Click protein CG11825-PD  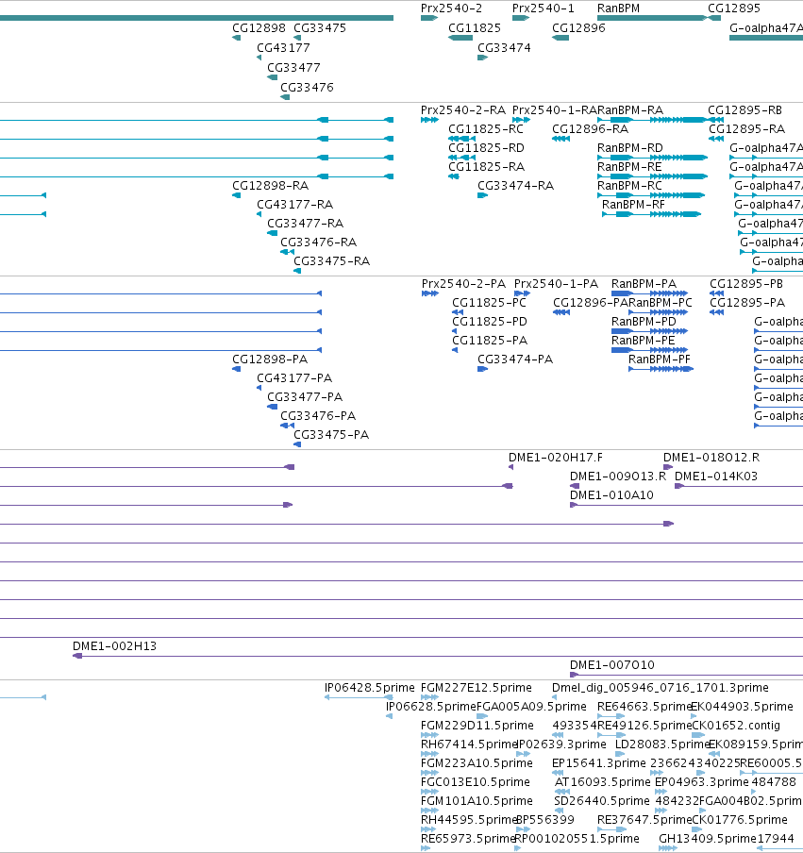tap(489, 322)
